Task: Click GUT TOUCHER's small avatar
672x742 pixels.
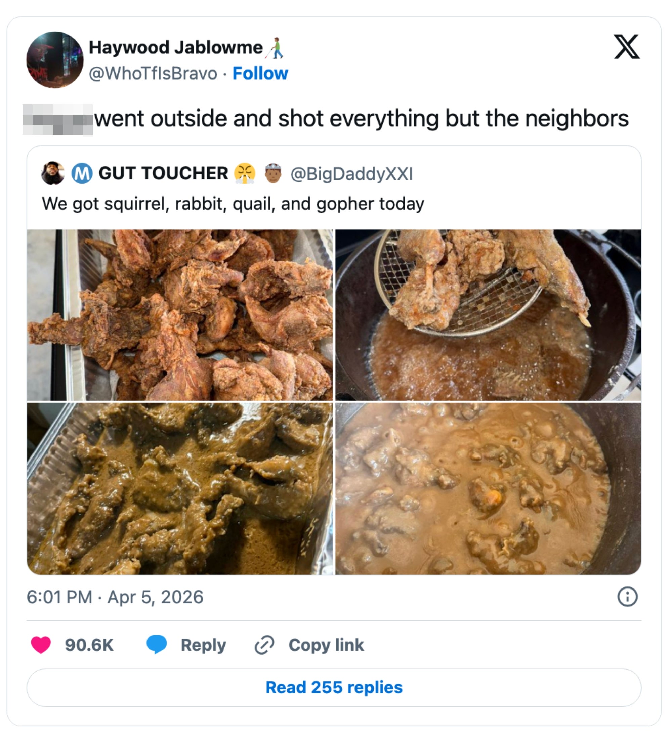Action: pos(53,173)
